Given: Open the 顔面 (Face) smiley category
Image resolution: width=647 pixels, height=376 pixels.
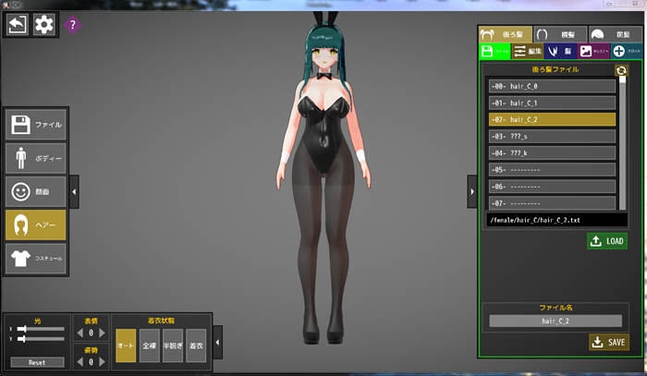Looking at the screenshot, I should coord(36,191).
